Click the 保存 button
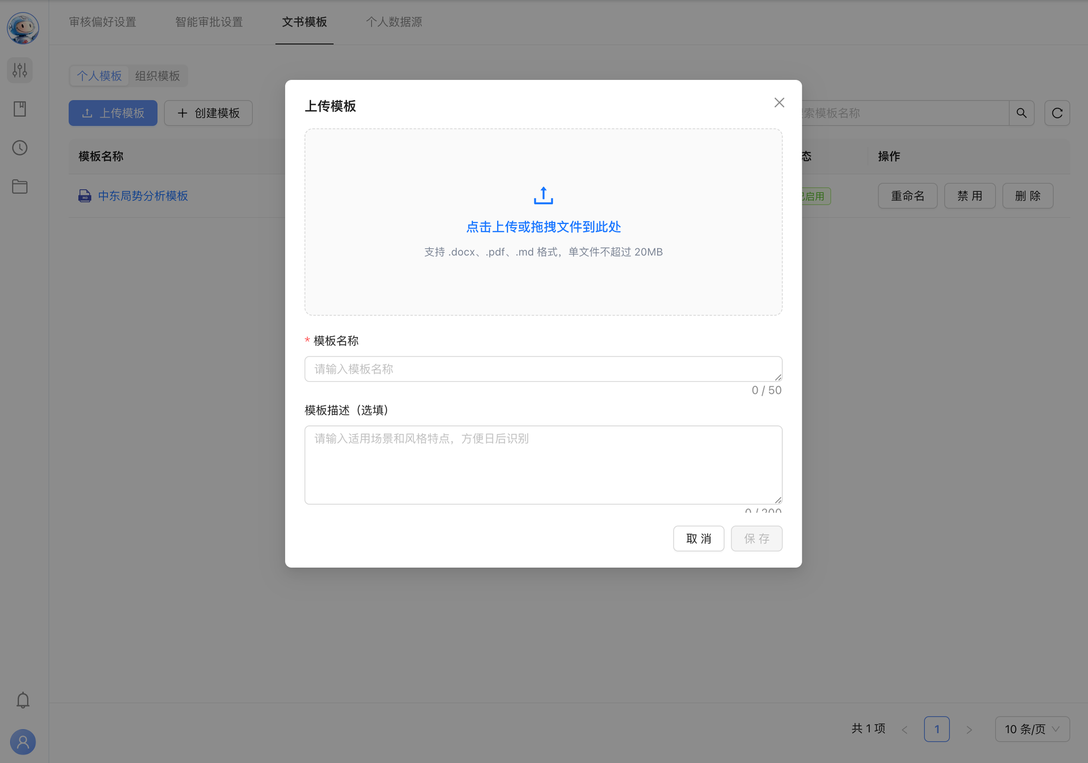 (757, 538)
